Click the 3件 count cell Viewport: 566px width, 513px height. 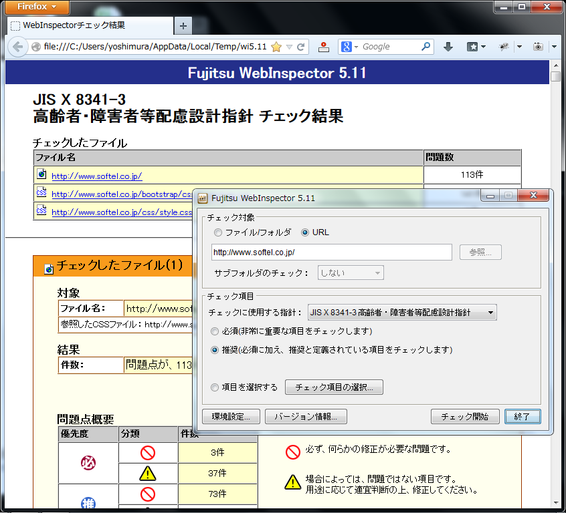pos(217,452)
